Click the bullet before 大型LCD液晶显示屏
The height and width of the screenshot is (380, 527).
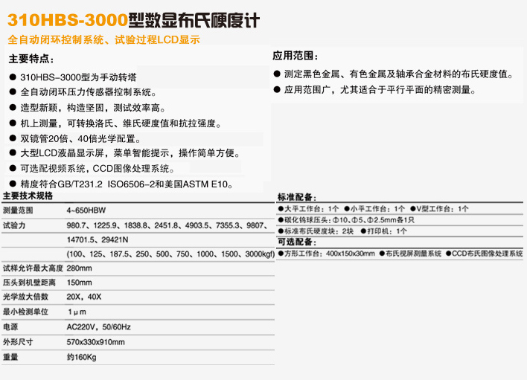coord(13,153)
